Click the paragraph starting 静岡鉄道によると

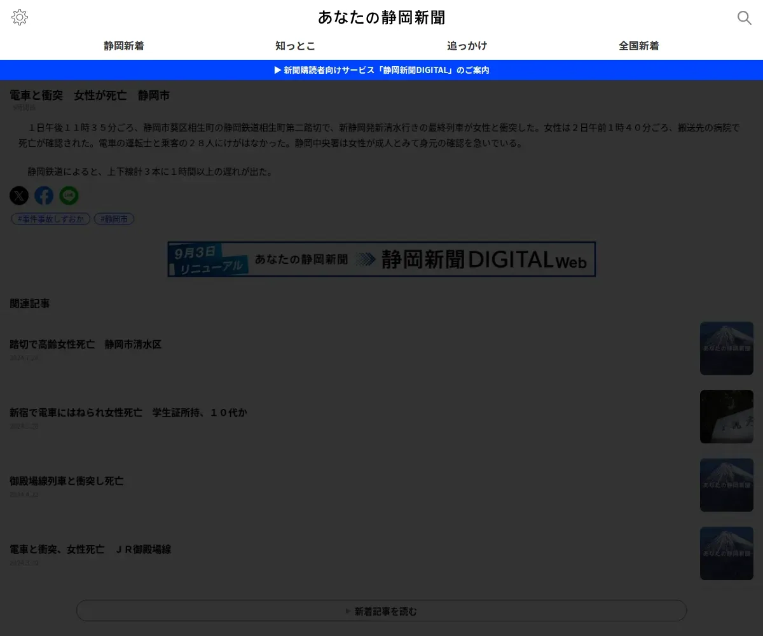[150, 172]
